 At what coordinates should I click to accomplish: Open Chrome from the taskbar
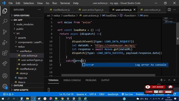[x=62, y=98]
